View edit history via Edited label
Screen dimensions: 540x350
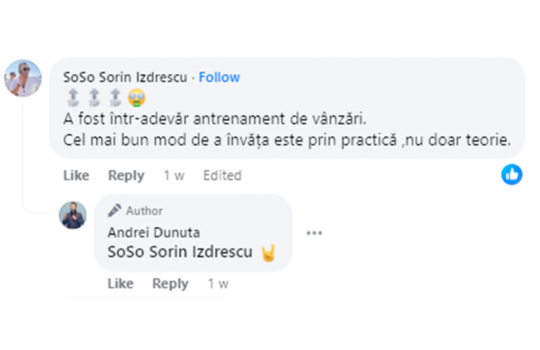pyautogui.click(x=222, y=175)
